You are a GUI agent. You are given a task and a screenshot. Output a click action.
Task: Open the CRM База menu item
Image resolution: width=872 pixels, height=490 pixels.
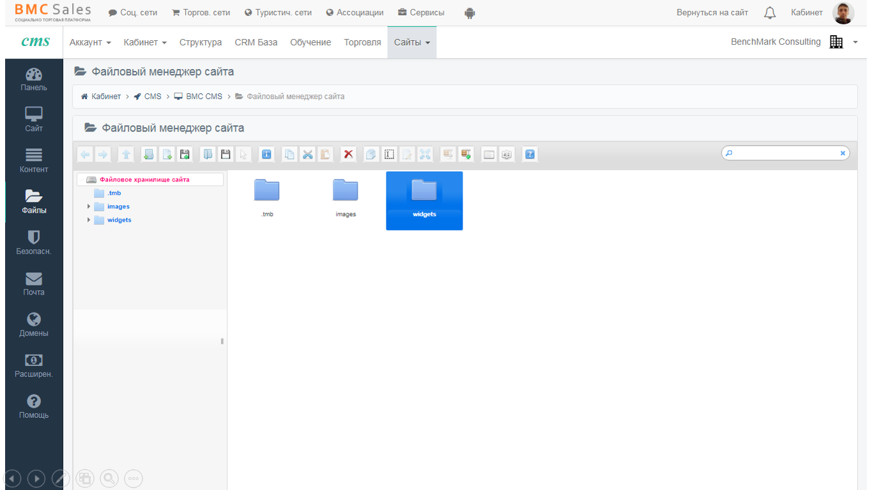click(x=256, y=42)
